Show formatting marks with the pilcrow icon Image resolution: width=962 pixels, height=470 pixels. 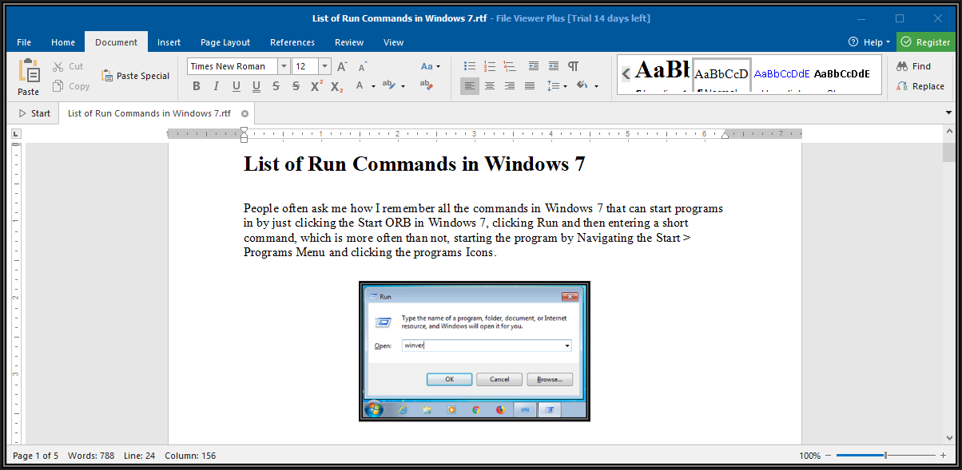coord(573,66)
